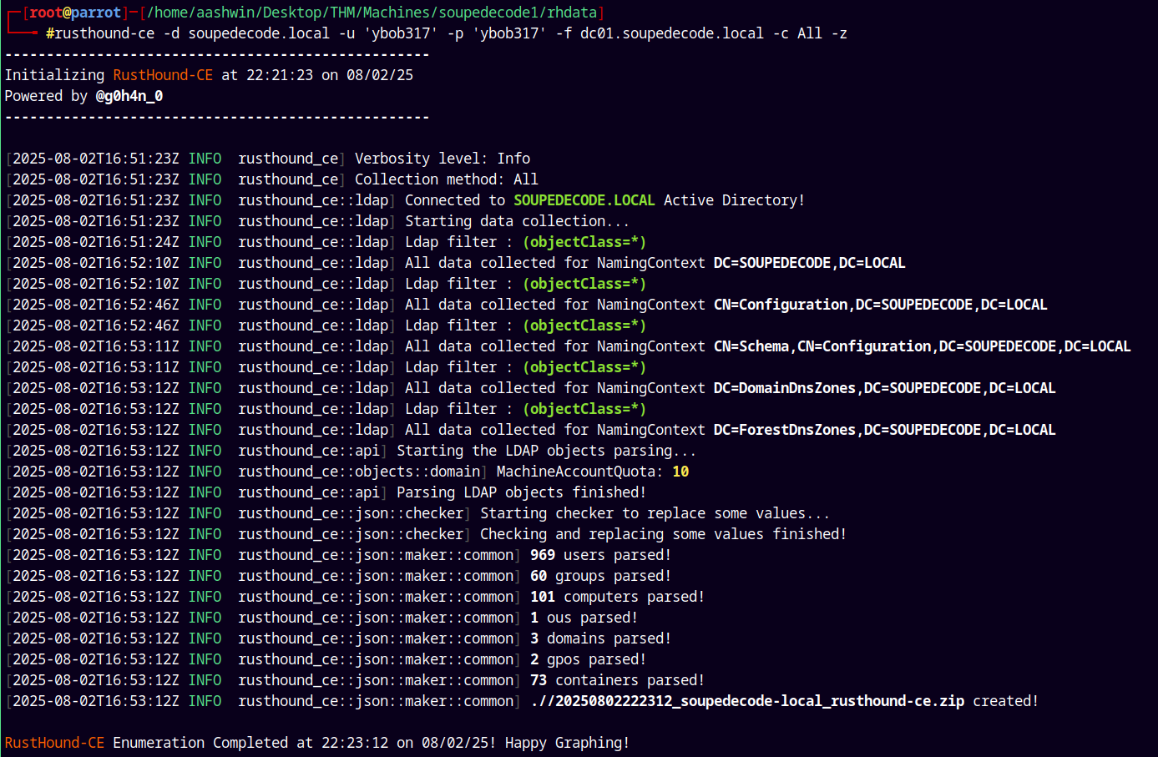Click DC=DomainDnsZones naming context value
This screenshot has height=757, width=1158.
tap(885, 388)
